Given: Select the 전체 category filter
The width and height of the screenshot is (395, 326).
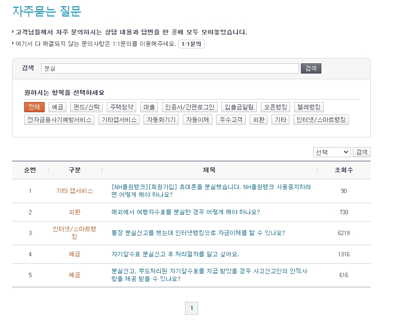Looking at the screenshot, I should pyautogui.click(x=33, y=107).
